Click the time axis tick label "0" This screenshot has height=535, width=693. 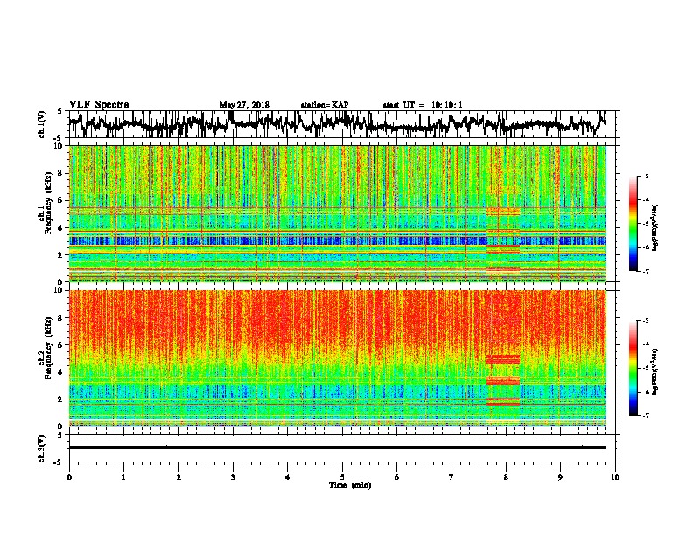tap(69, 477)
